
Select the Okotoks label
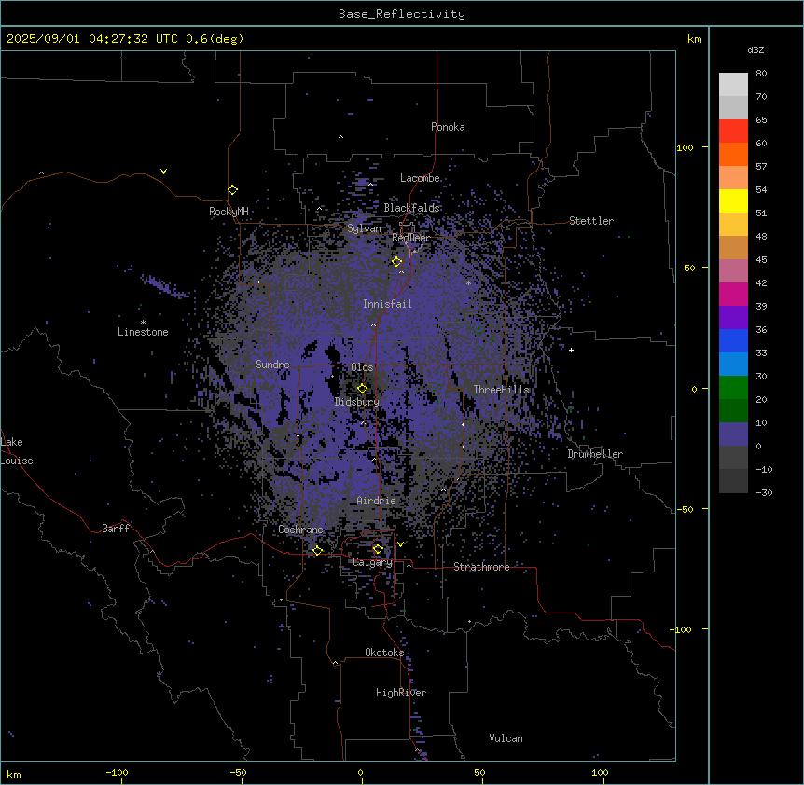384,653
